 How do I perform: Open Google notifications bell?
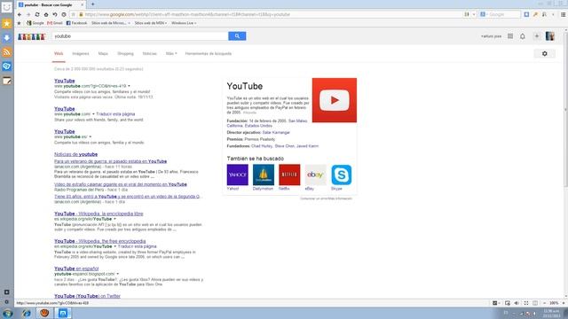tap(523, 36)
